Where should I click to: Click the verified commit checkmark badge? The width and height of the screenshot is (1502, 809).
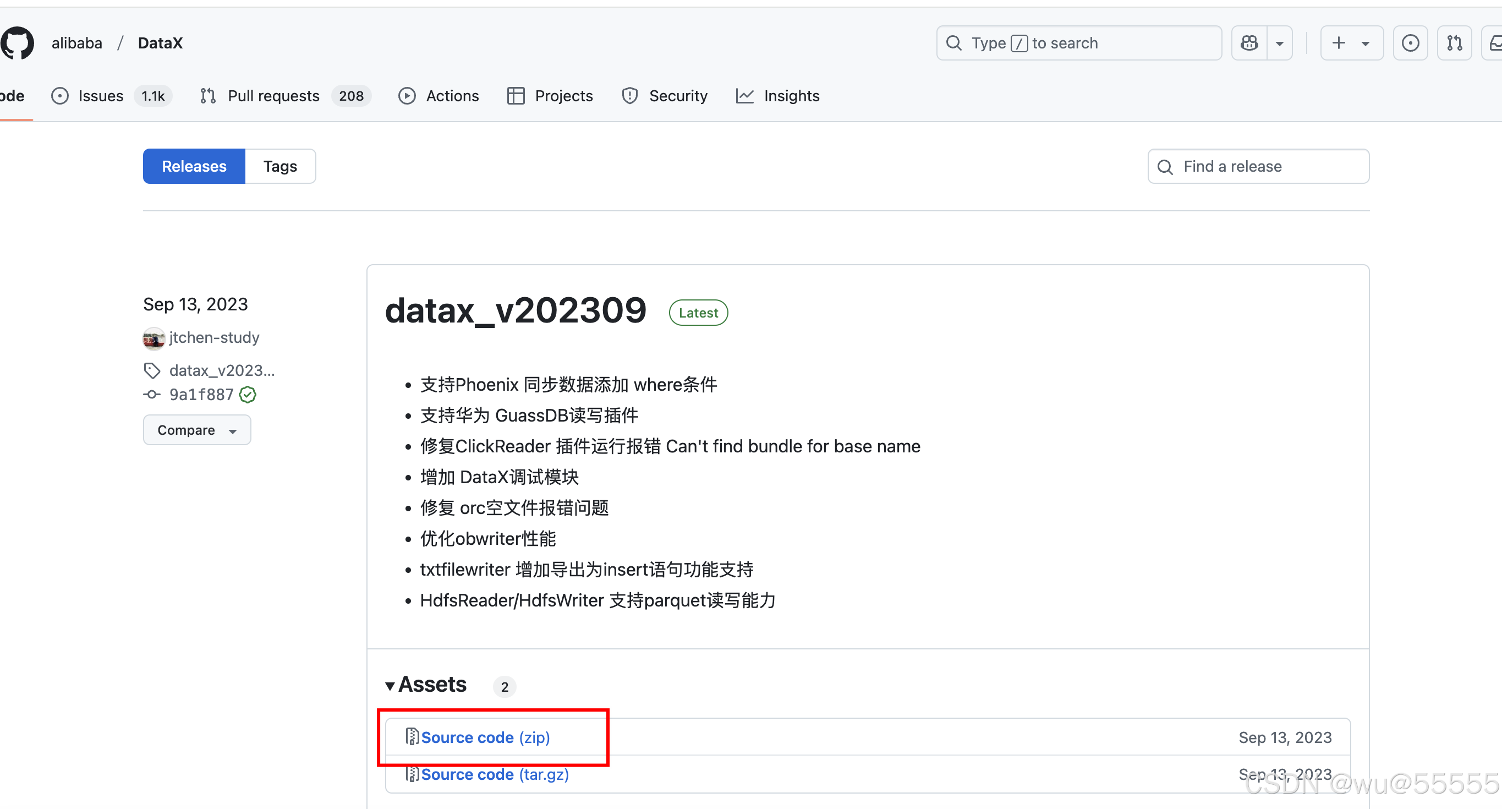point(248,395)
